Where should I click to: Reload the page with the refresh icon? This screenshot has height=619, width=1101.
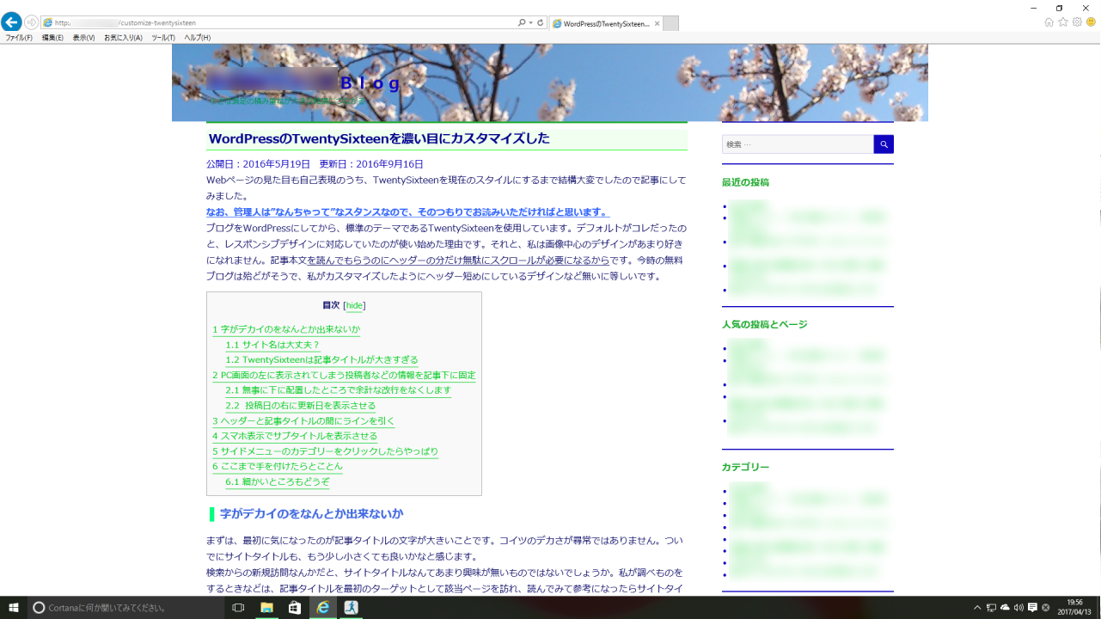point(540,23)
